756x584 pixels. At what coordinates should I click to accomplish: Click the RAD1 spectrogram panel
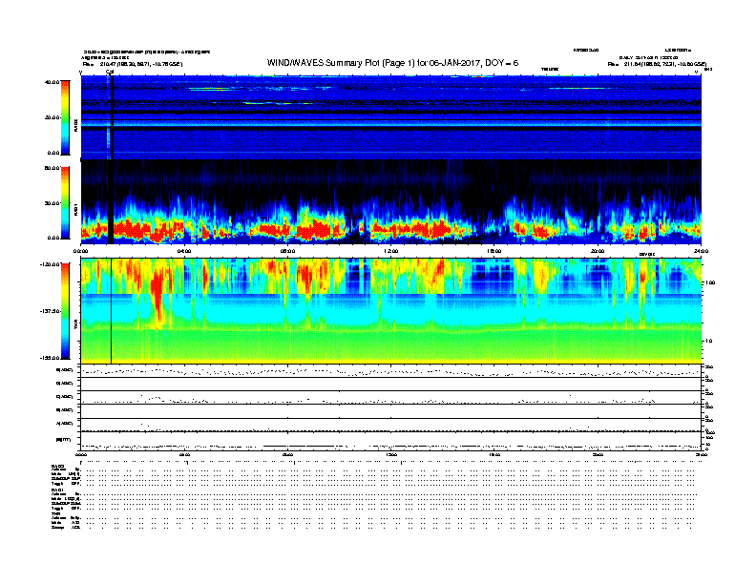pyautogui.click(x=391, y=202)
